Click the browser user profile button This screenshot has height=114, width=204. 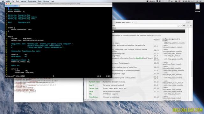[x=188, y=22]
